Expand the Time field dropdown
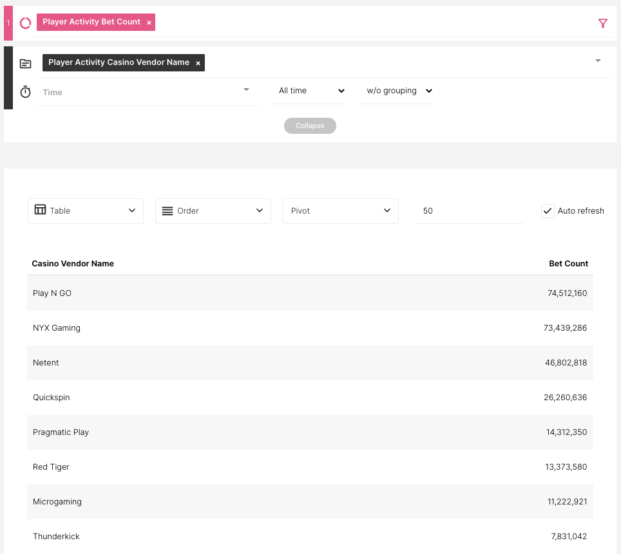This screenshot has height=554, width=621. [246, 90]
